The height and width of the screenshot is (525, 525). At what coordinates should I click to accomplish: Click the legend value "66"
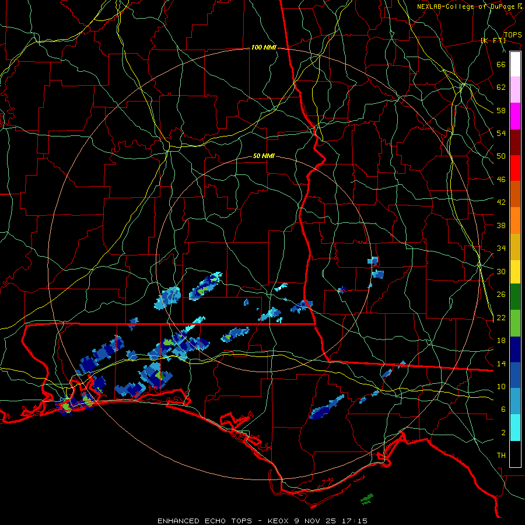(x=501, y=64)
